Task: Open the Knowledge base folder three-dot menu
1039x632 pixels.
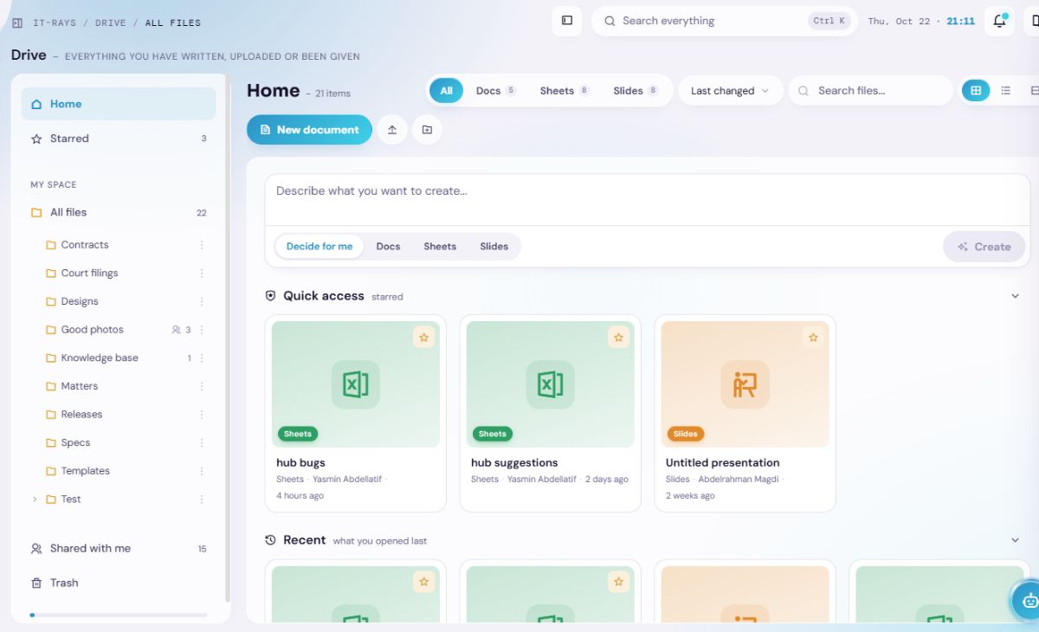Action: 202,358
